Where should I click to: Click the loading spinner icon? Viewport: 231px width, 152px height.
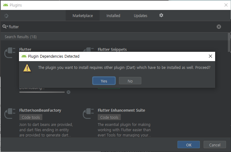point(6,16)
